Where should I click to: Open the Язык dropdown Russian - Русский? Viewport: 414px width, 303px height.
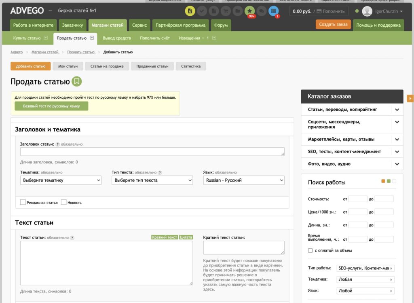(244, 180)
